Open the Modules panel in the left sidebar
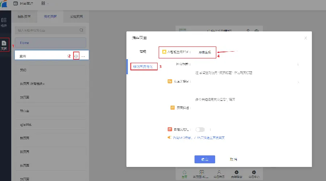This screenshot has height=181, width=326. pyautogui.click(x=4, y=22)
